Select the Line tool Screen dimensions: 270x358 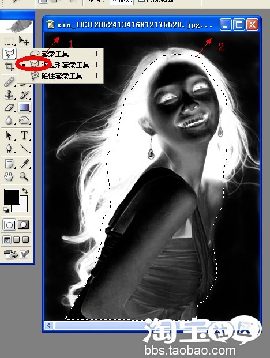pyautogui.click(x=24, y=148)
